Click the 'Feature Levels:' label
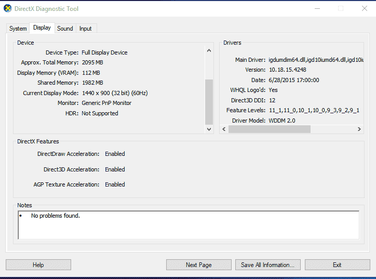Image resolution: width=376 pixels, height=279 pixels. tap(246, 110)
